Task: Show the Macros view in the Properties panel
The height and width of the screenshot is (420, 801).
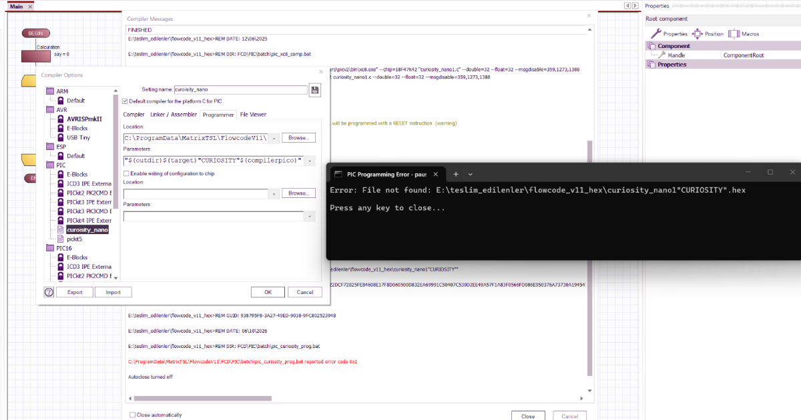Action: click(x=744, y=34)
